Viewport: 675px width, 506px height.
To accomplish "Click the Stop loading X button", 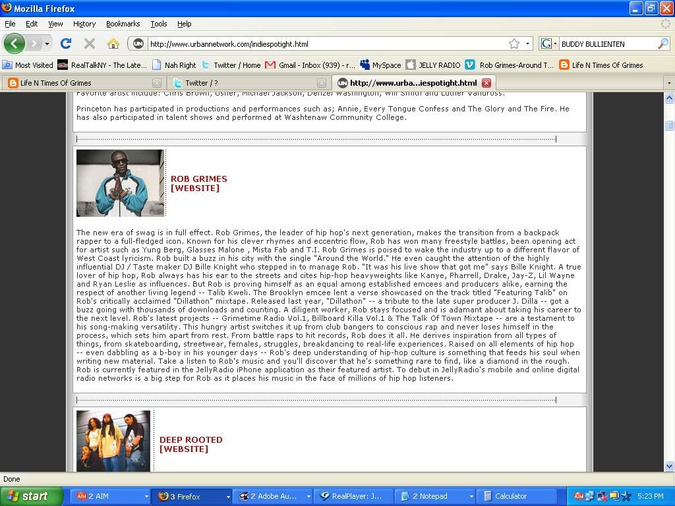I will (x=89, y=43).
